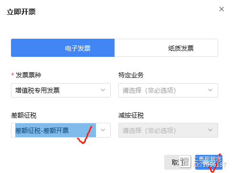The height and width of the screenshot is (173, 232).
Task: Click the chevron arrow in the 发票票种 field
Action: [x=103, y=90]
